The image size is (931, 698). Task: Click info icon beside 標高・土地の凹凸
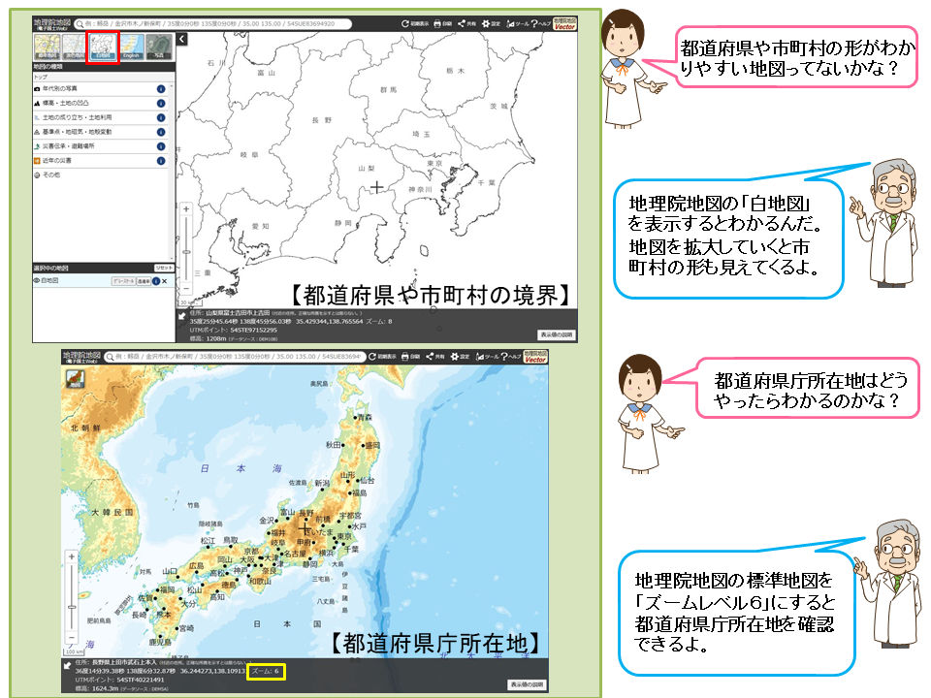tap(161, 104)
